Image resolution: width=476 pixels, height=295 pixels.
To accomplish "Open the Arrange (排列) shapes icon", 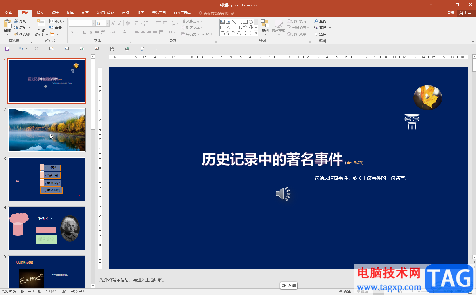I will tap(265, 24).
